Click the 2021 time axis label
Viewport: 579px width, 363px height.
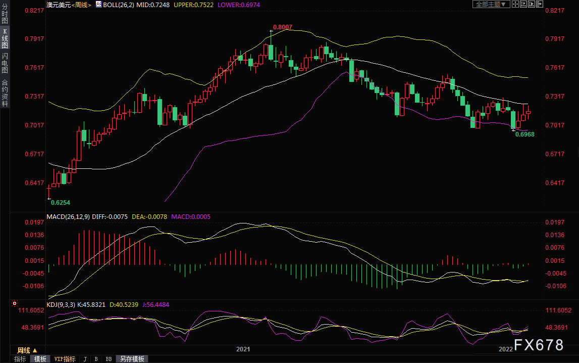pyautogui.click(x=243, y=349)
